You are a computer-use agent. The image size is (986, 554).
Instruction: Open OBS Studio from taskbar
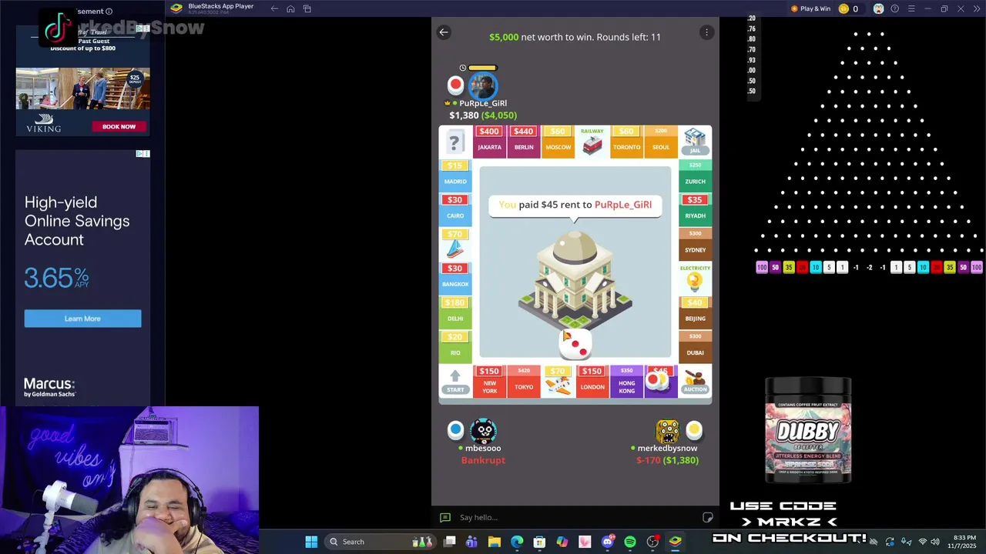[652, 542]
